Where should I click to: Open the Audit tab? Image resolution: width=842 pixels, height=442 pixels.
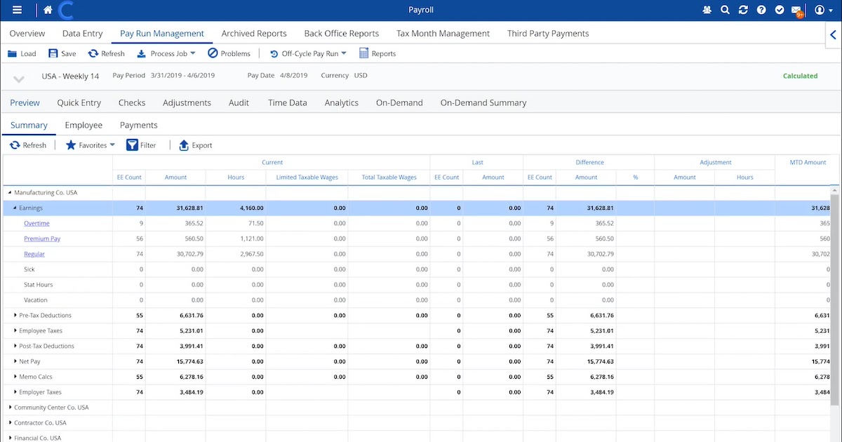239,102
